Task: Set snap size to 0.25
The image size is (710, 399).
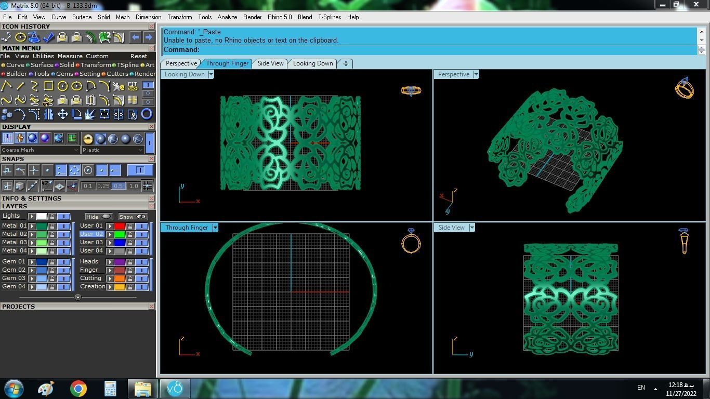Action: (x=103, y=186)
